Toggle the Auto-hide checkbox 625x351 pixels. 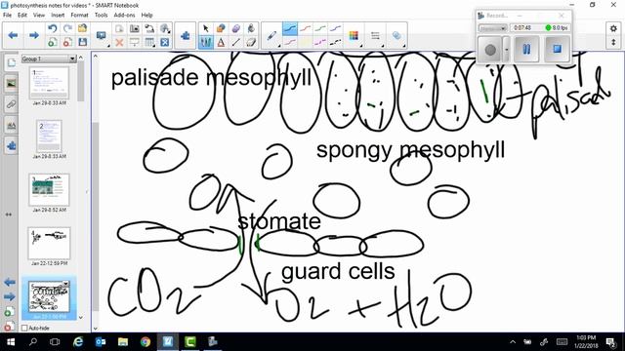tap(24, 328)
